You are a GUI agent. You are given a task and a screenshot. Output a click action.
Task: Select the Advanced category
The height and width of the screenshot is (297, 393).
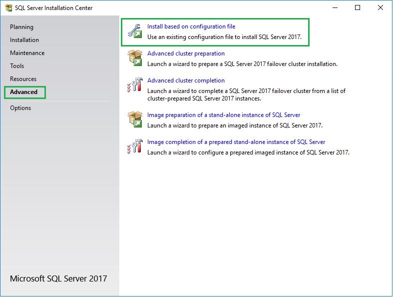[x=24, y=92]
